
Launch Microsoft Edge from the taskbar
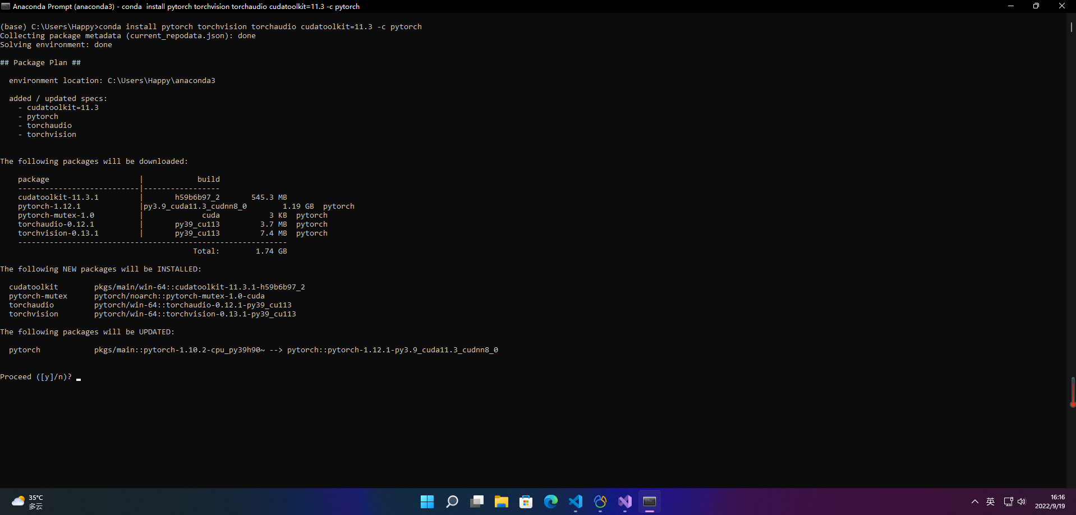click(550, 502)
